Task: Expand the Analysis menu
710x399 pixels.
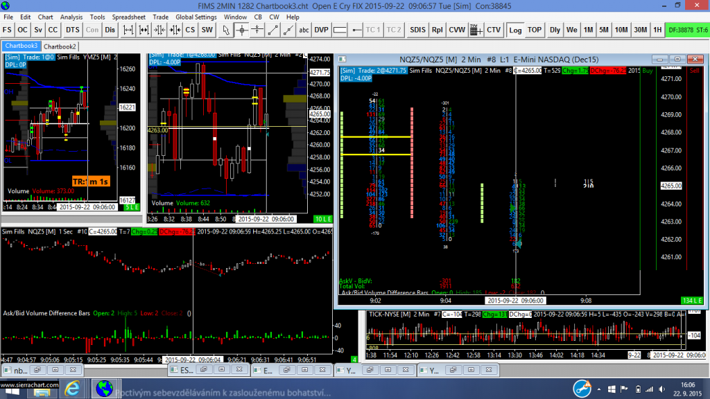Action: [71, 17]
